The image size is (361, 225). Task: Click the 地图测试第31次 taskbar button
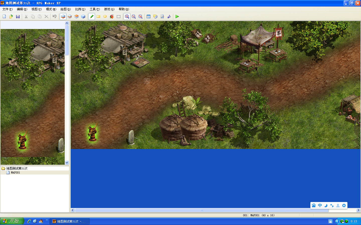click(70, 221)
